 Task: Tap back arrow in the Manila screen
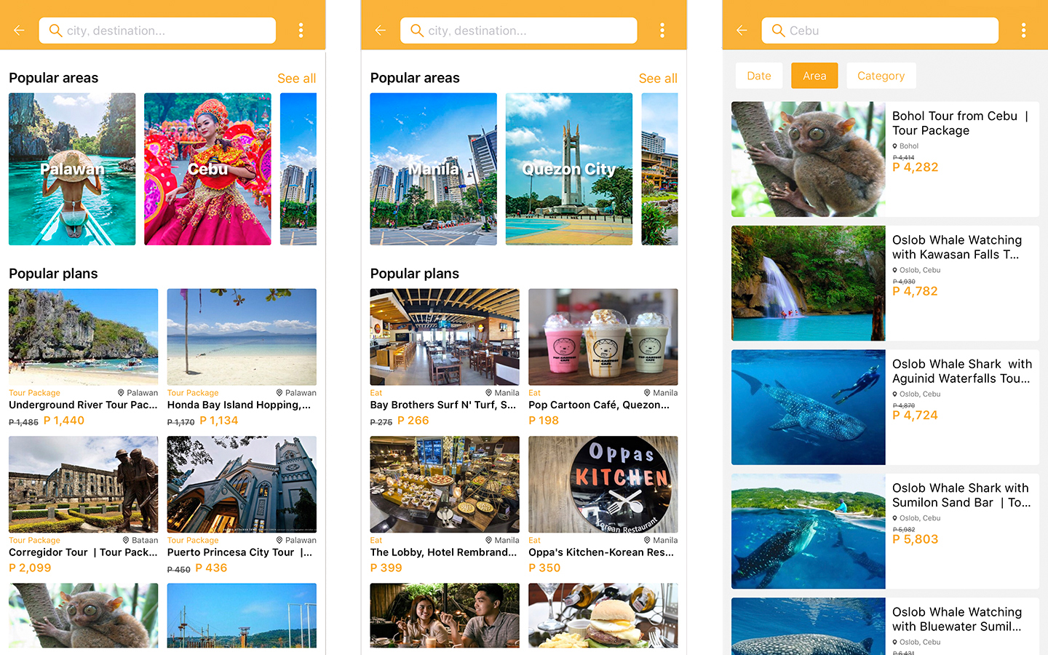(x=380, y=31)
